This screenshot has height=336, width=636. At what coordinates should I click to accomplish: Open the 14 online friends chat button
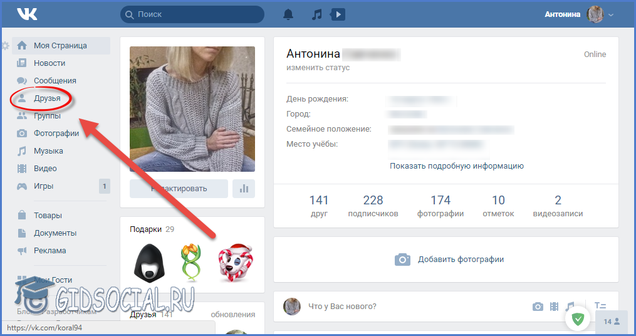point(612,322)
